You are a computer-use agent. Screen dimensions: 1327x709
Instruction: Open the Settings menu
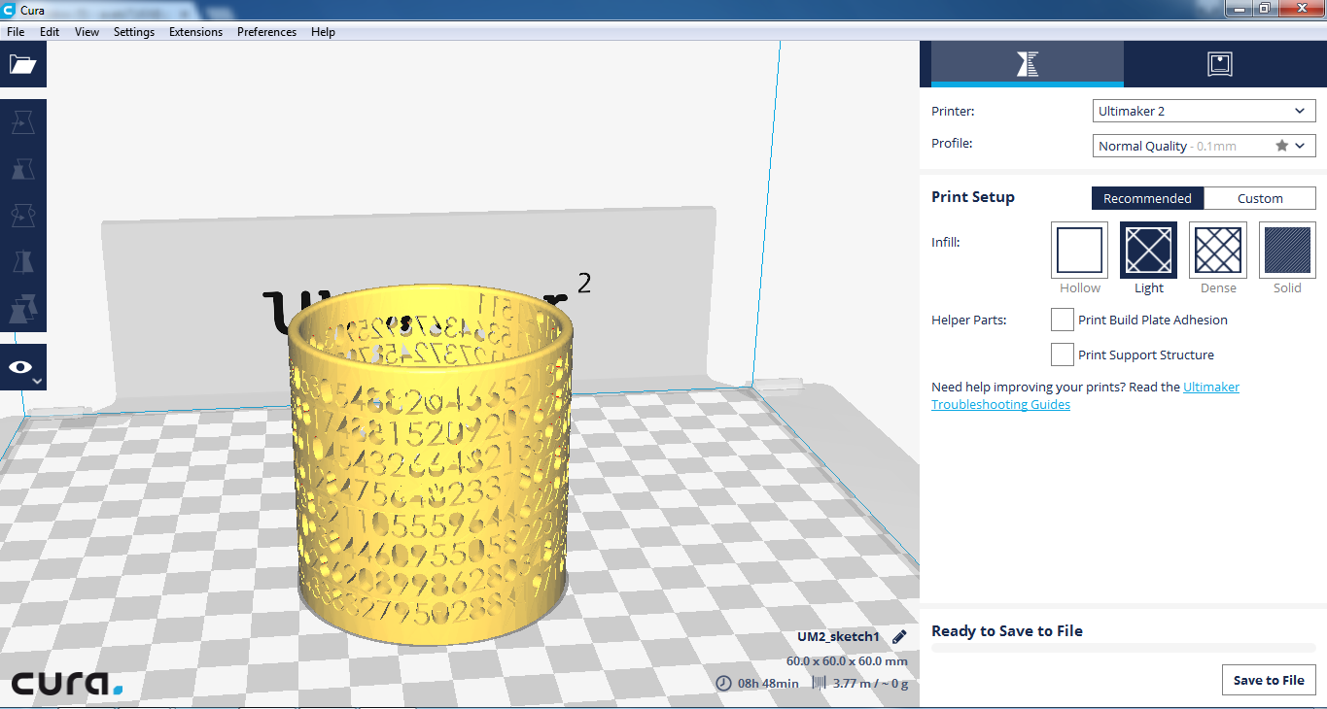coord(134,32)
